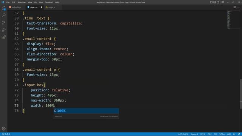Image resolution: width=242 pixels, height=136 pixels.
Task: Open the File menu
Action: [x=8, y=2]
